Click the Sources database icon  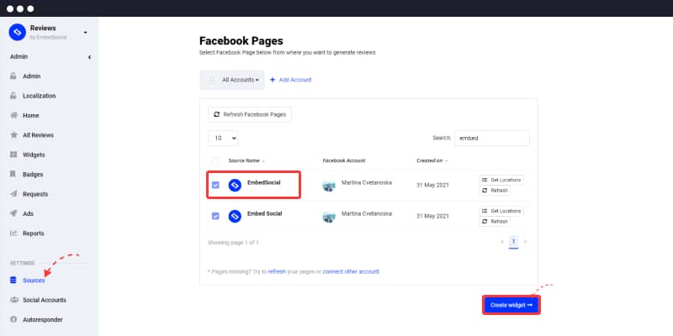13,281
